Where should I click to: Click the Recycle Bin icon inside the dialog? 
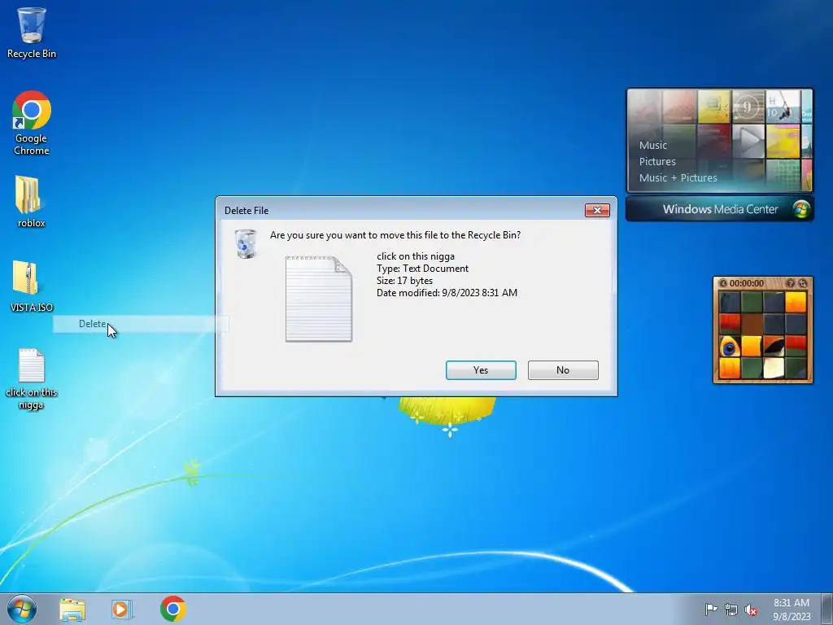pyautogui.click(x=246, y=244)
